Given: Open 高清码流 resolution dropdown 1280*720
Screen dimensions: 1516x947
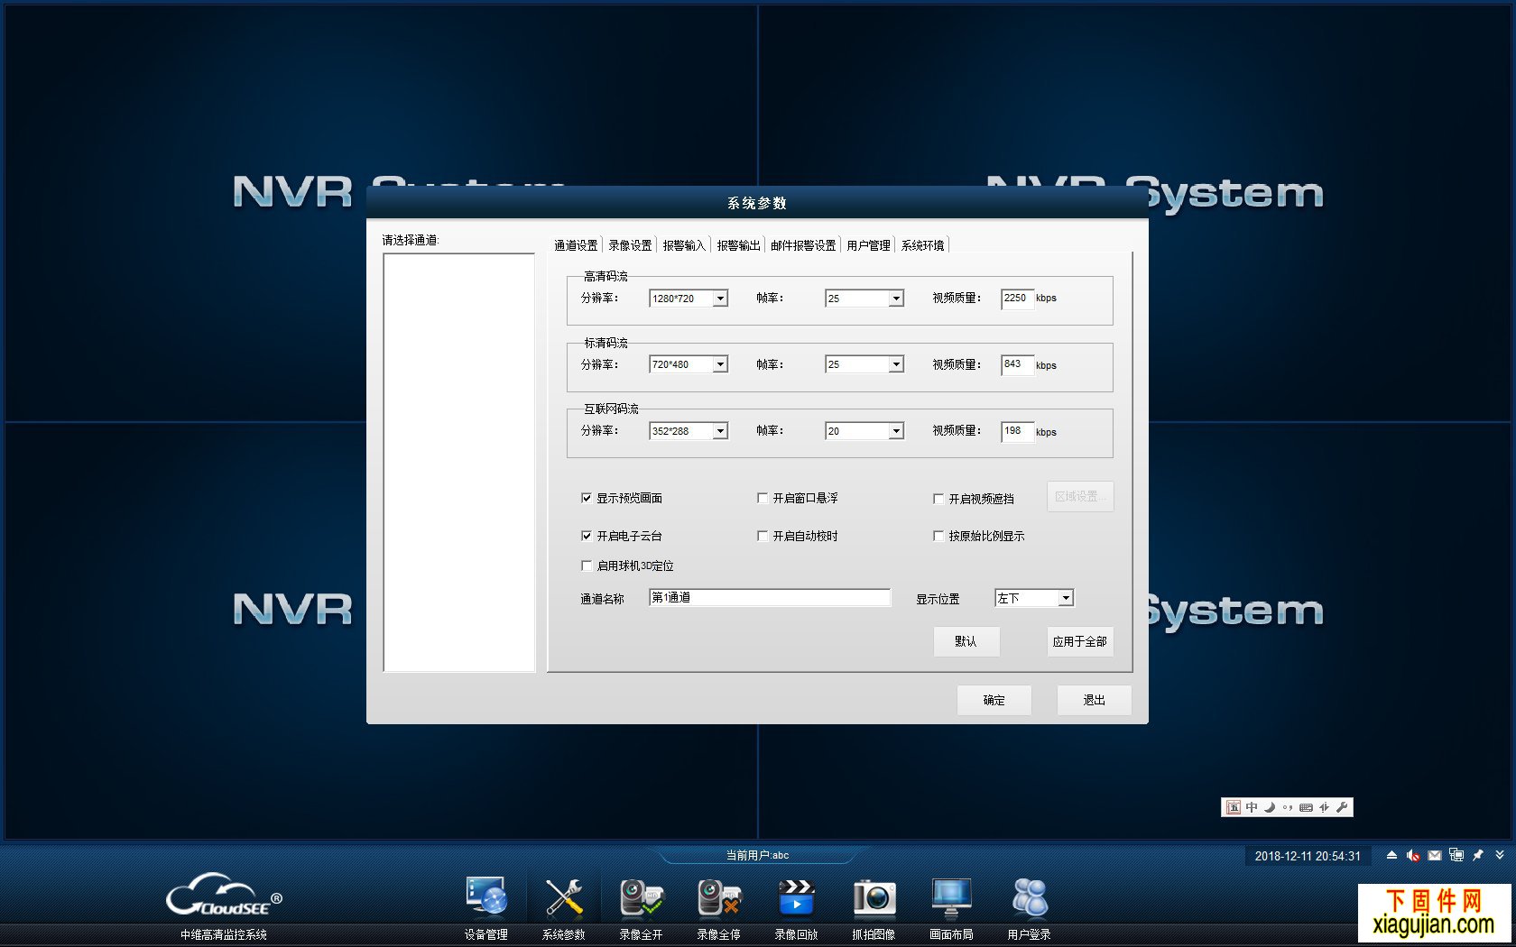Looking at the screenshot, I should pyautogui.click(x=689, y=299).
